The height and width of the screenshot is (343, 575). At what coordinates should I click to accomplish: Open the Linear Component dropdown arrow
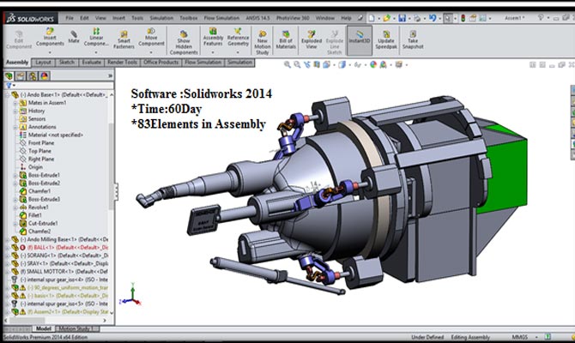click(96, 52)
